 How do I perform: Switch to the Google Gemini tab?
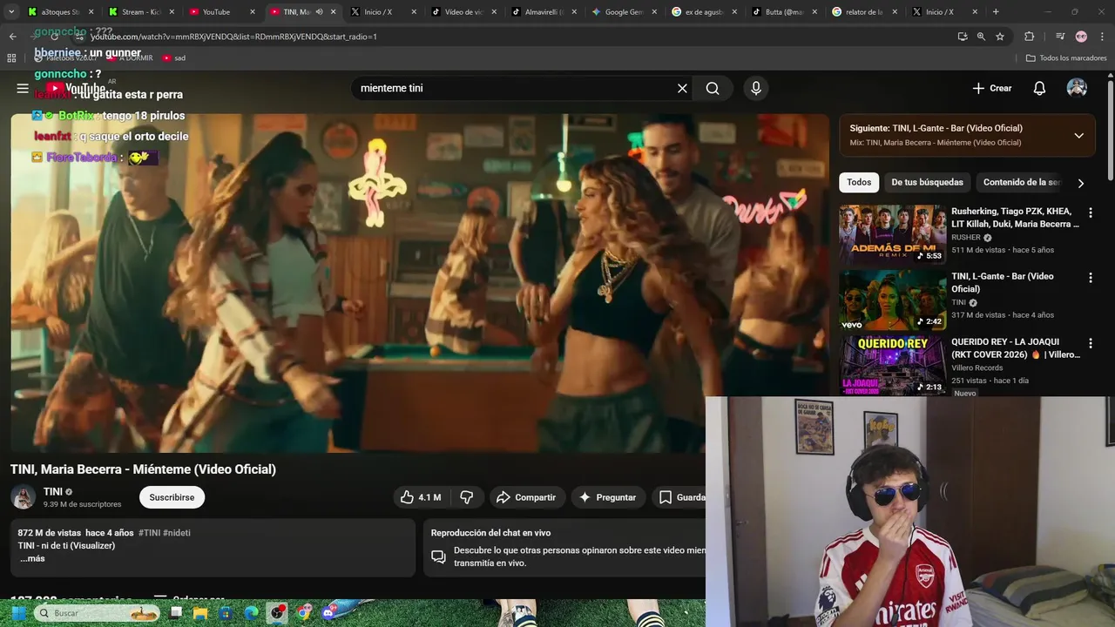(624, 12)
